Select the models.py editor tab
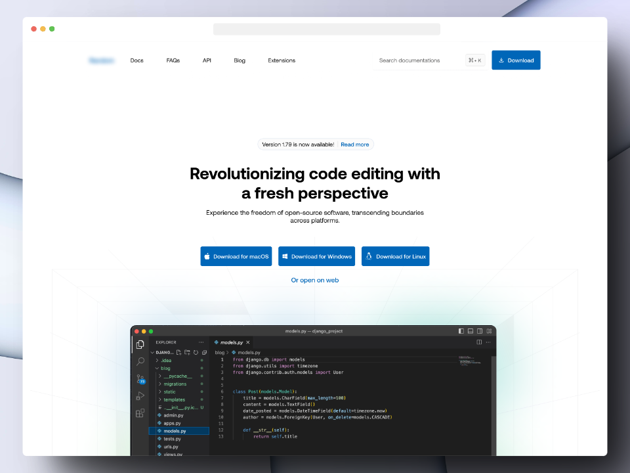630x473 pixels. [232, 342]
